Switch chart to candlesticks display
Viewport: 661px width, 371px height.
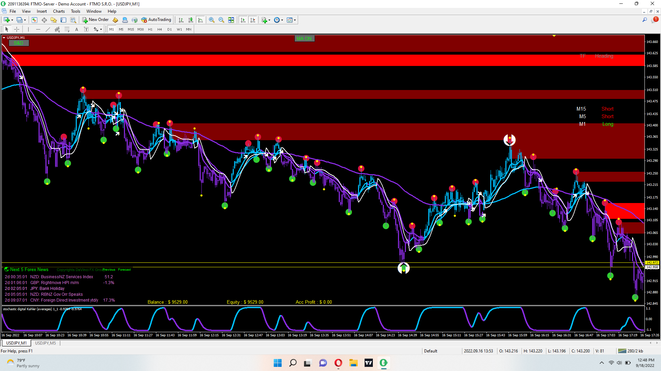click(x=190, y=20)
